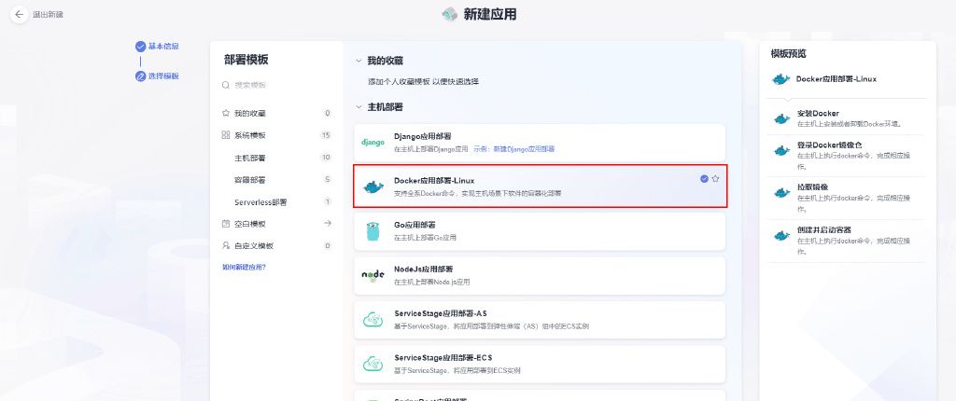Click the selected checkmark on Docker template
956x401 pixels.
(x=704, y=179)
